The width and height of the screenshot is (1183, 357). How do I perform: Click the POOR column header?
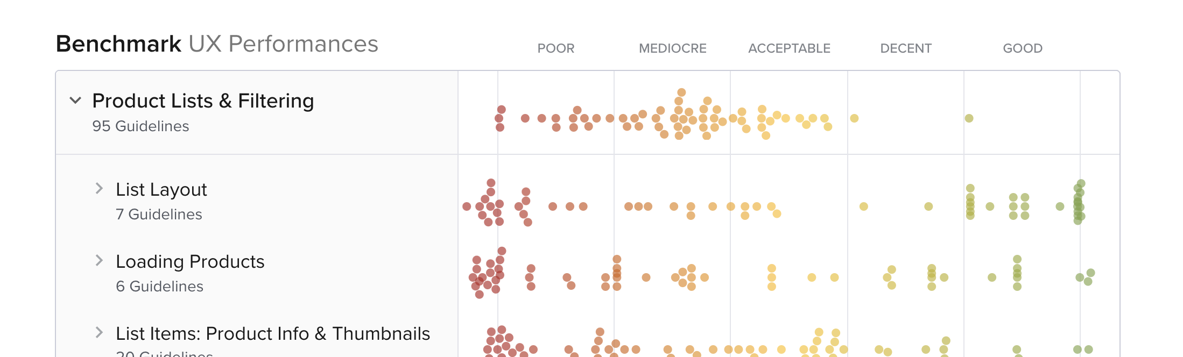[x=555, y=48]
